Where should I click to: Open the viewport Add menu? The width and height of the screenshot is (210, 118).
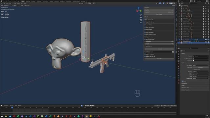coord(22,3)
